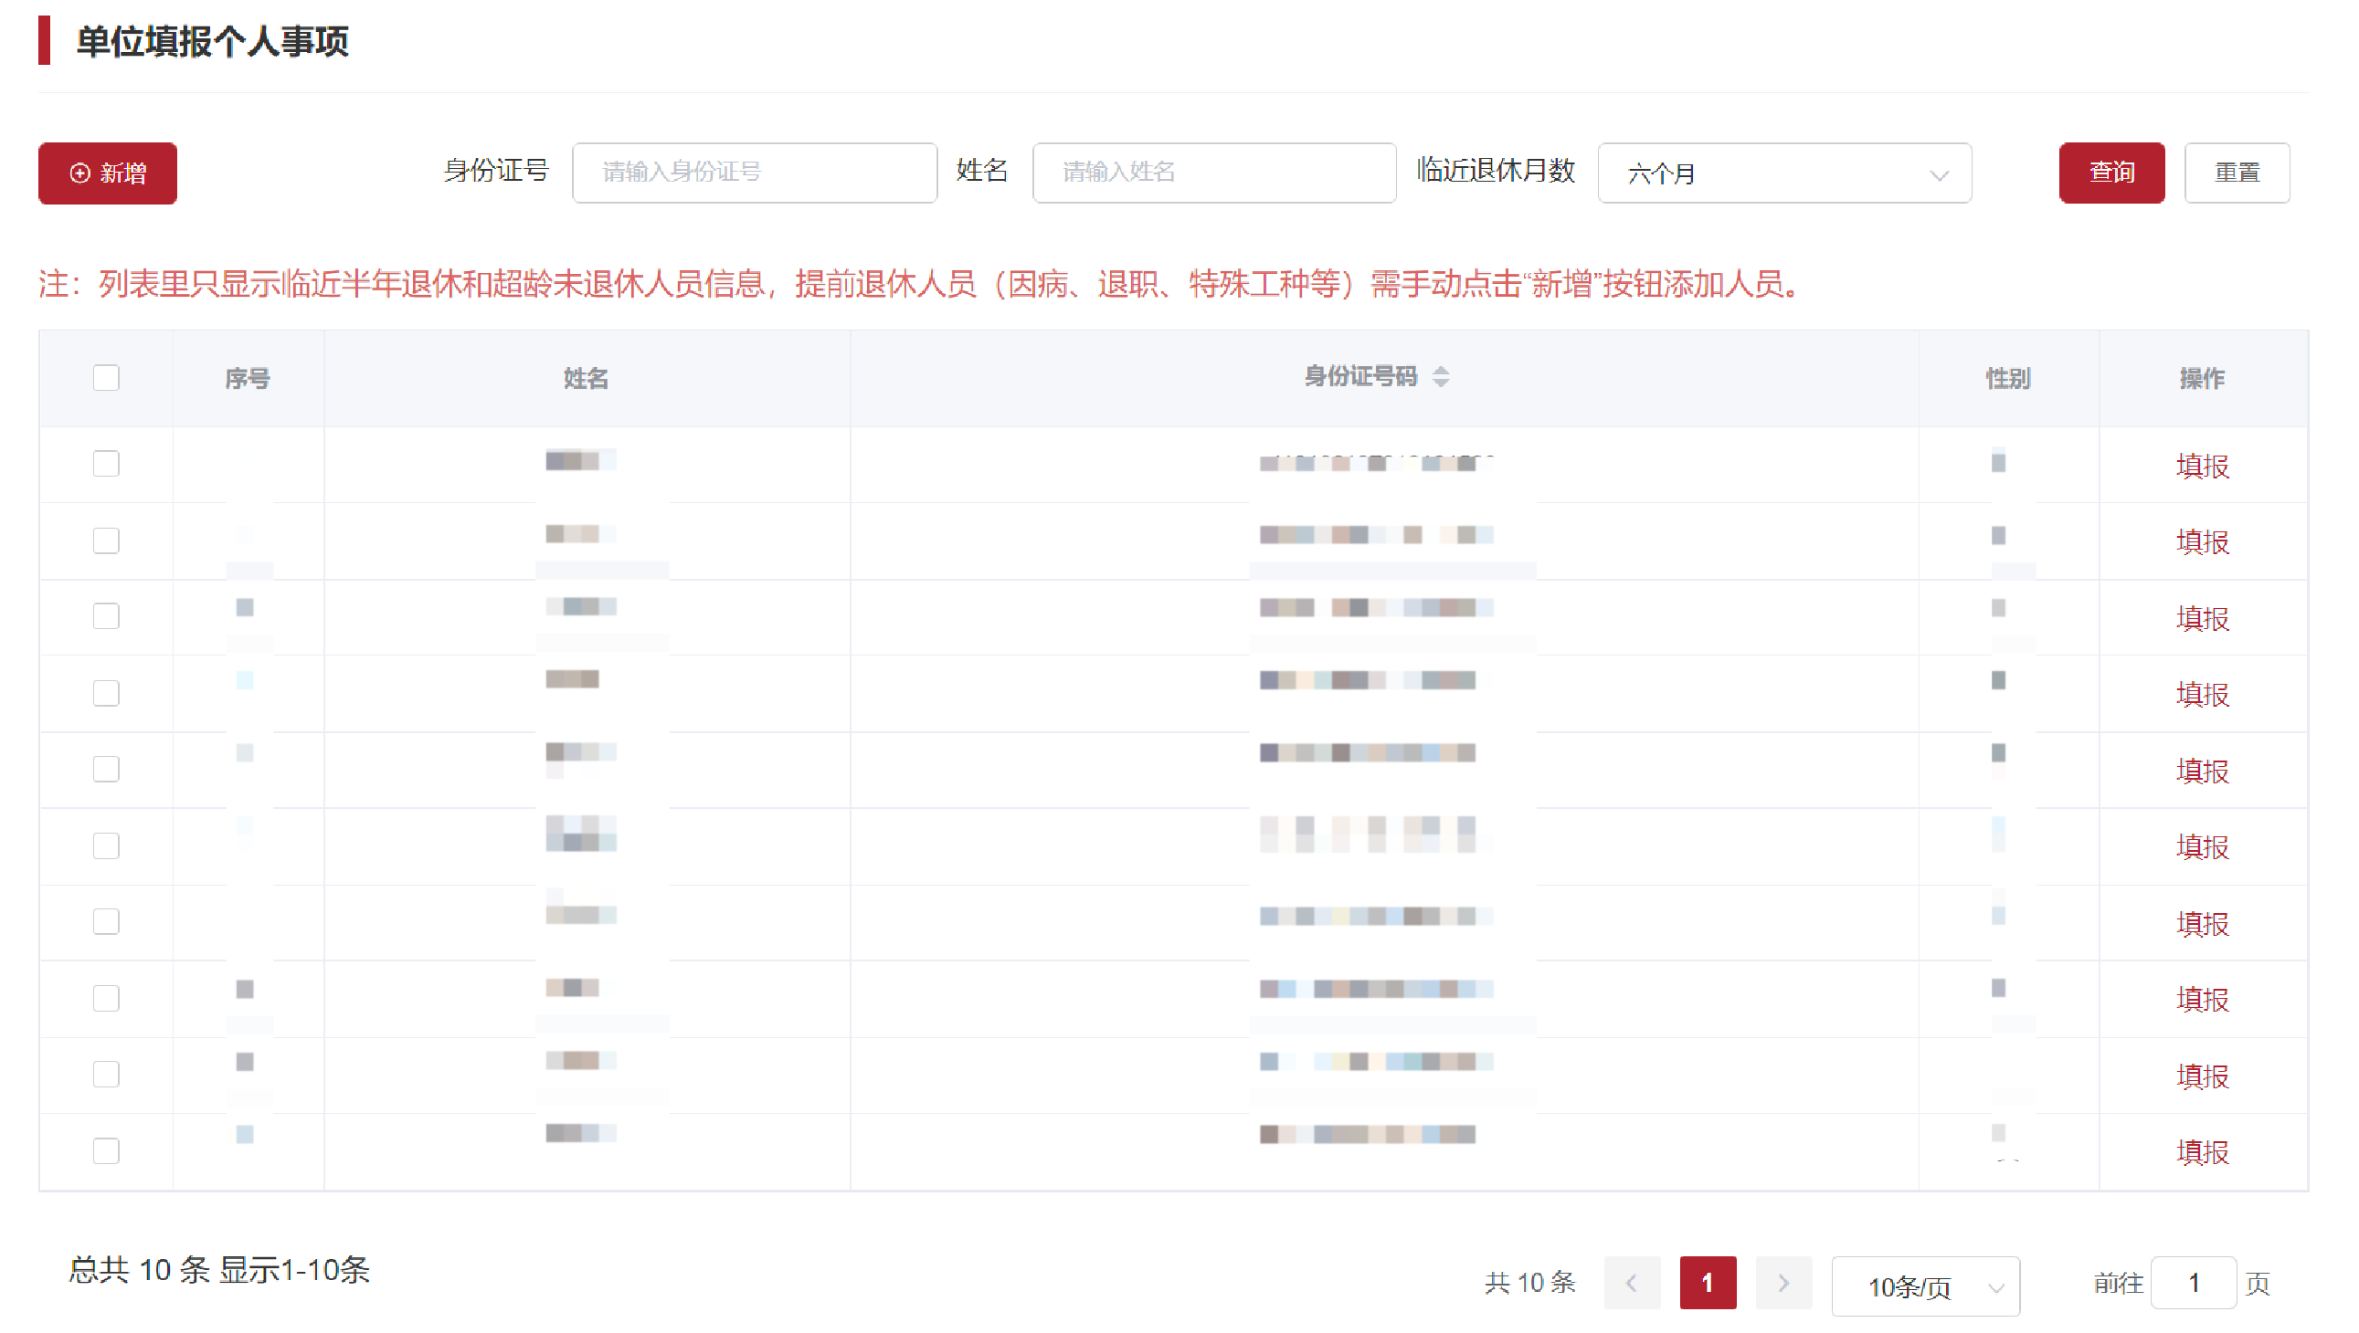Image resolution: width=2359 pixels, height=1333 pixels.
Task: Click 填报 link on the bottom row
Action: [x=2202, y=1152]
